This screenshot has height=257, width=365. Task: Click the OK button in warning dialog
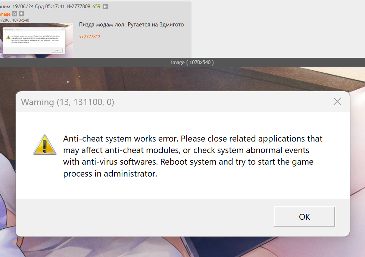tap(305, 216)
